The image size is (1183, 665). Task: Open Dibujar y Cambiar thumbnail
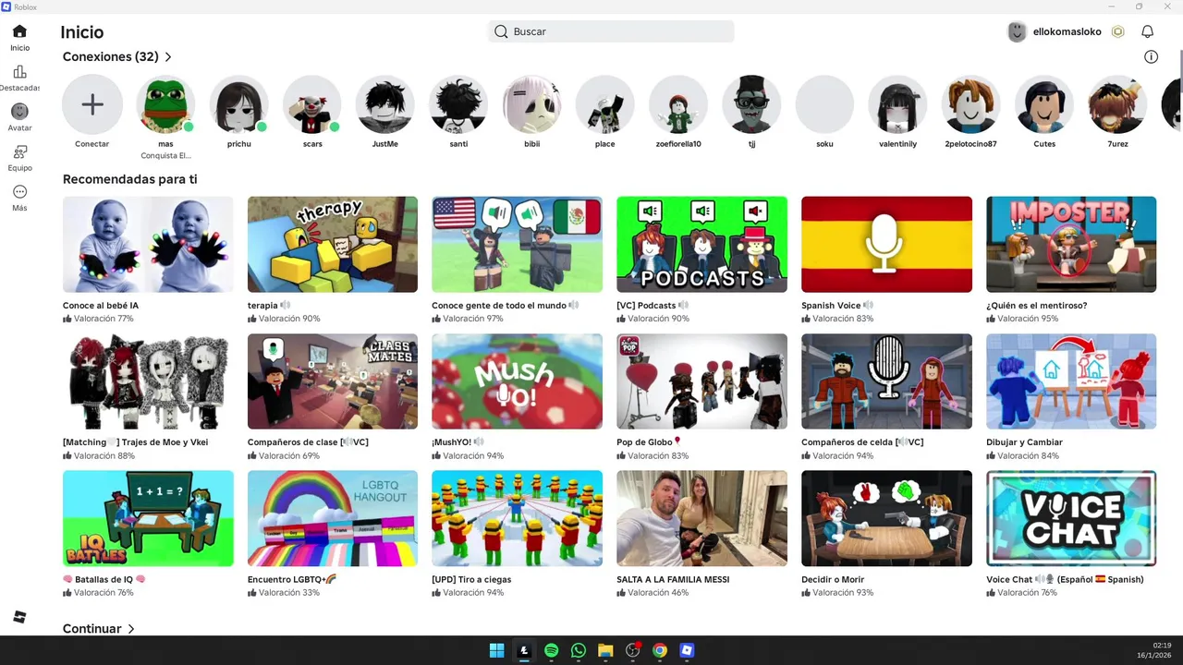pyautogui.click(x=1071, y=381)
